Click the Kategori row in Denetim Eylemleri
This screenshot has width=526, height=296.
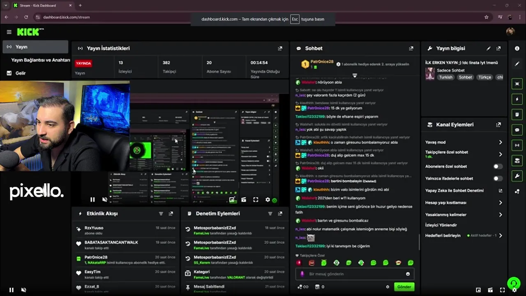pos(235,275)
